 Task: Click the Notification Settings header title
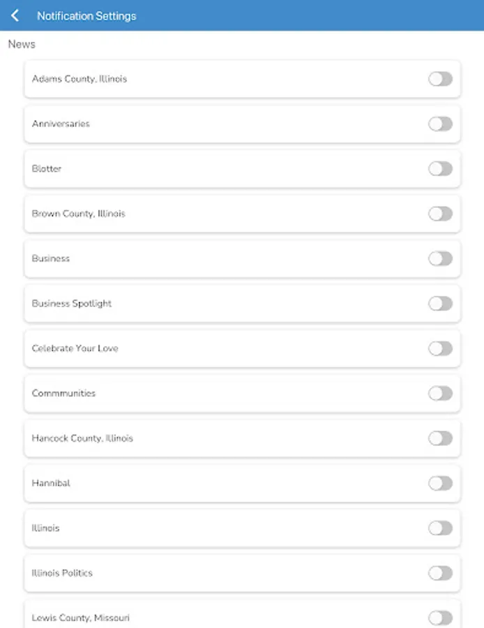coord(86,16)
